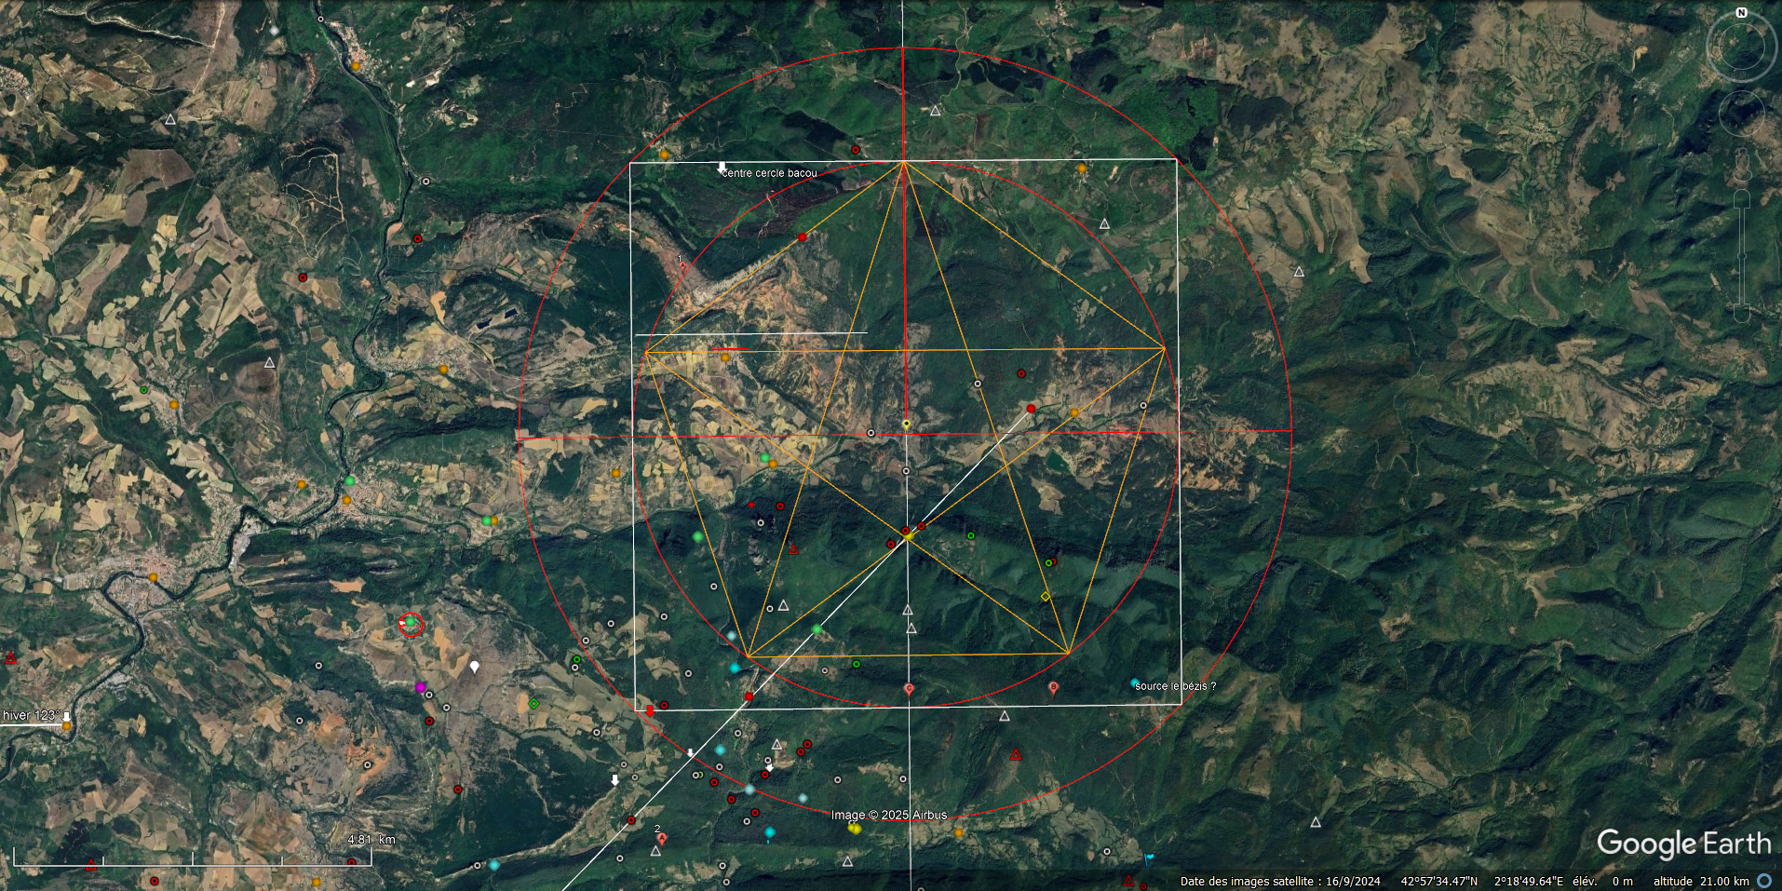Click the 'centre cercle bacou' placemark
This screenshot has width=1782, height=891.
[x=722, y=169]
